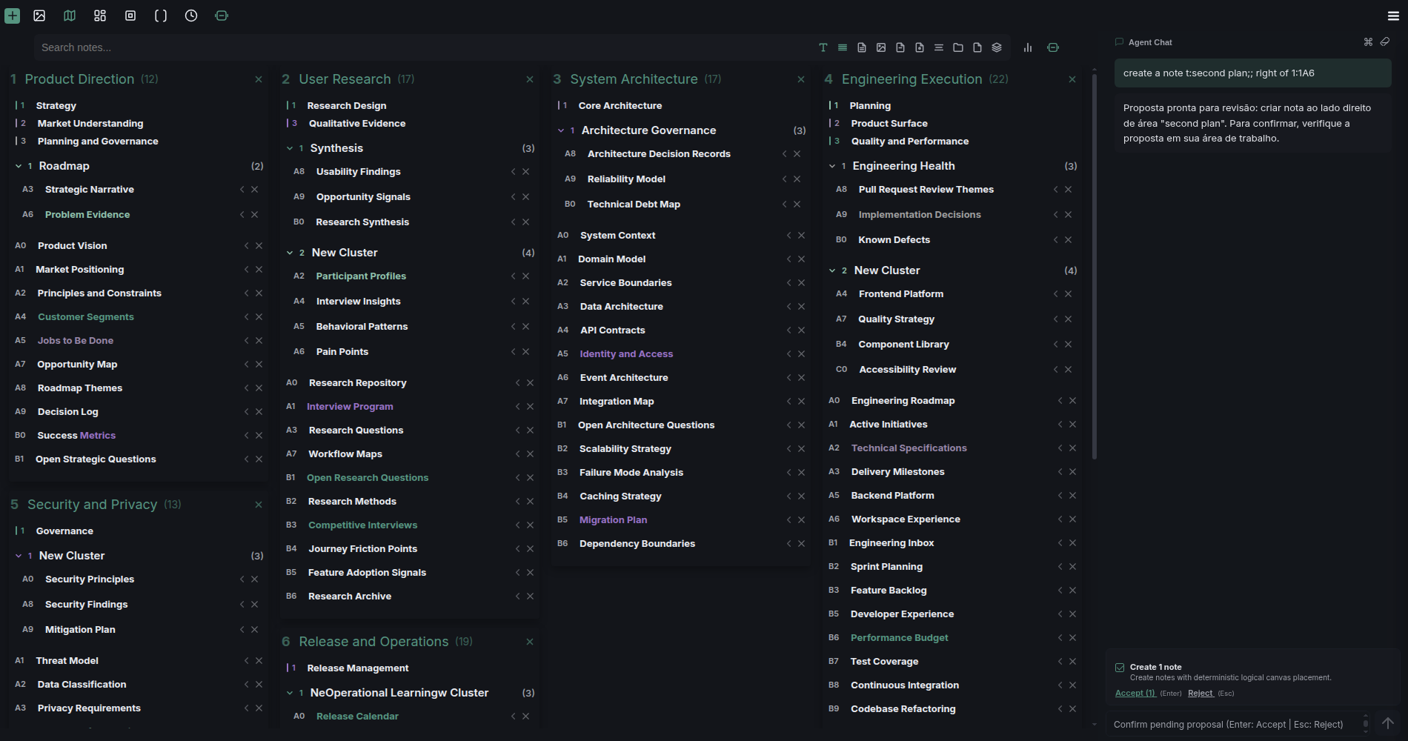The height and width of the screenshot is (741, 1408).
Task: Open the clock history icon
Action: click(191, 16)
